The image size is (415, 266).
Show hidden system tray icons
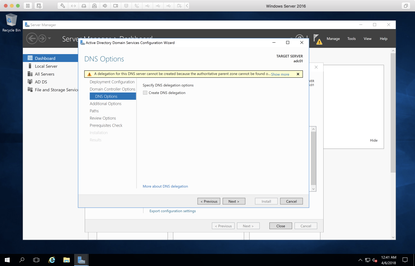(360, 260)
